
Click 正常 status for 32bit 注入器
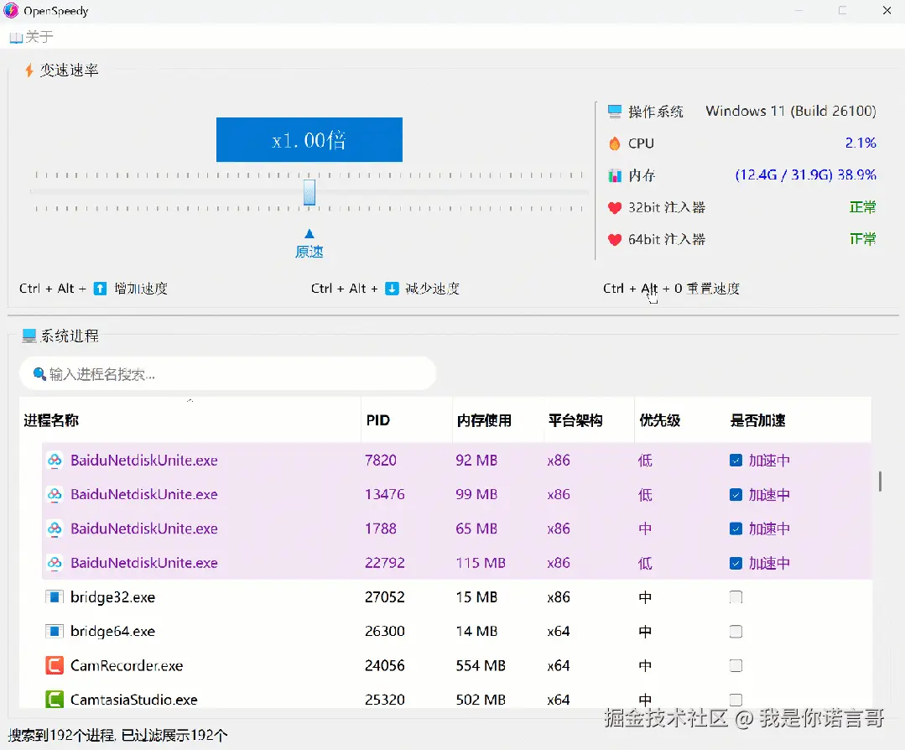[x=863, y=207]
